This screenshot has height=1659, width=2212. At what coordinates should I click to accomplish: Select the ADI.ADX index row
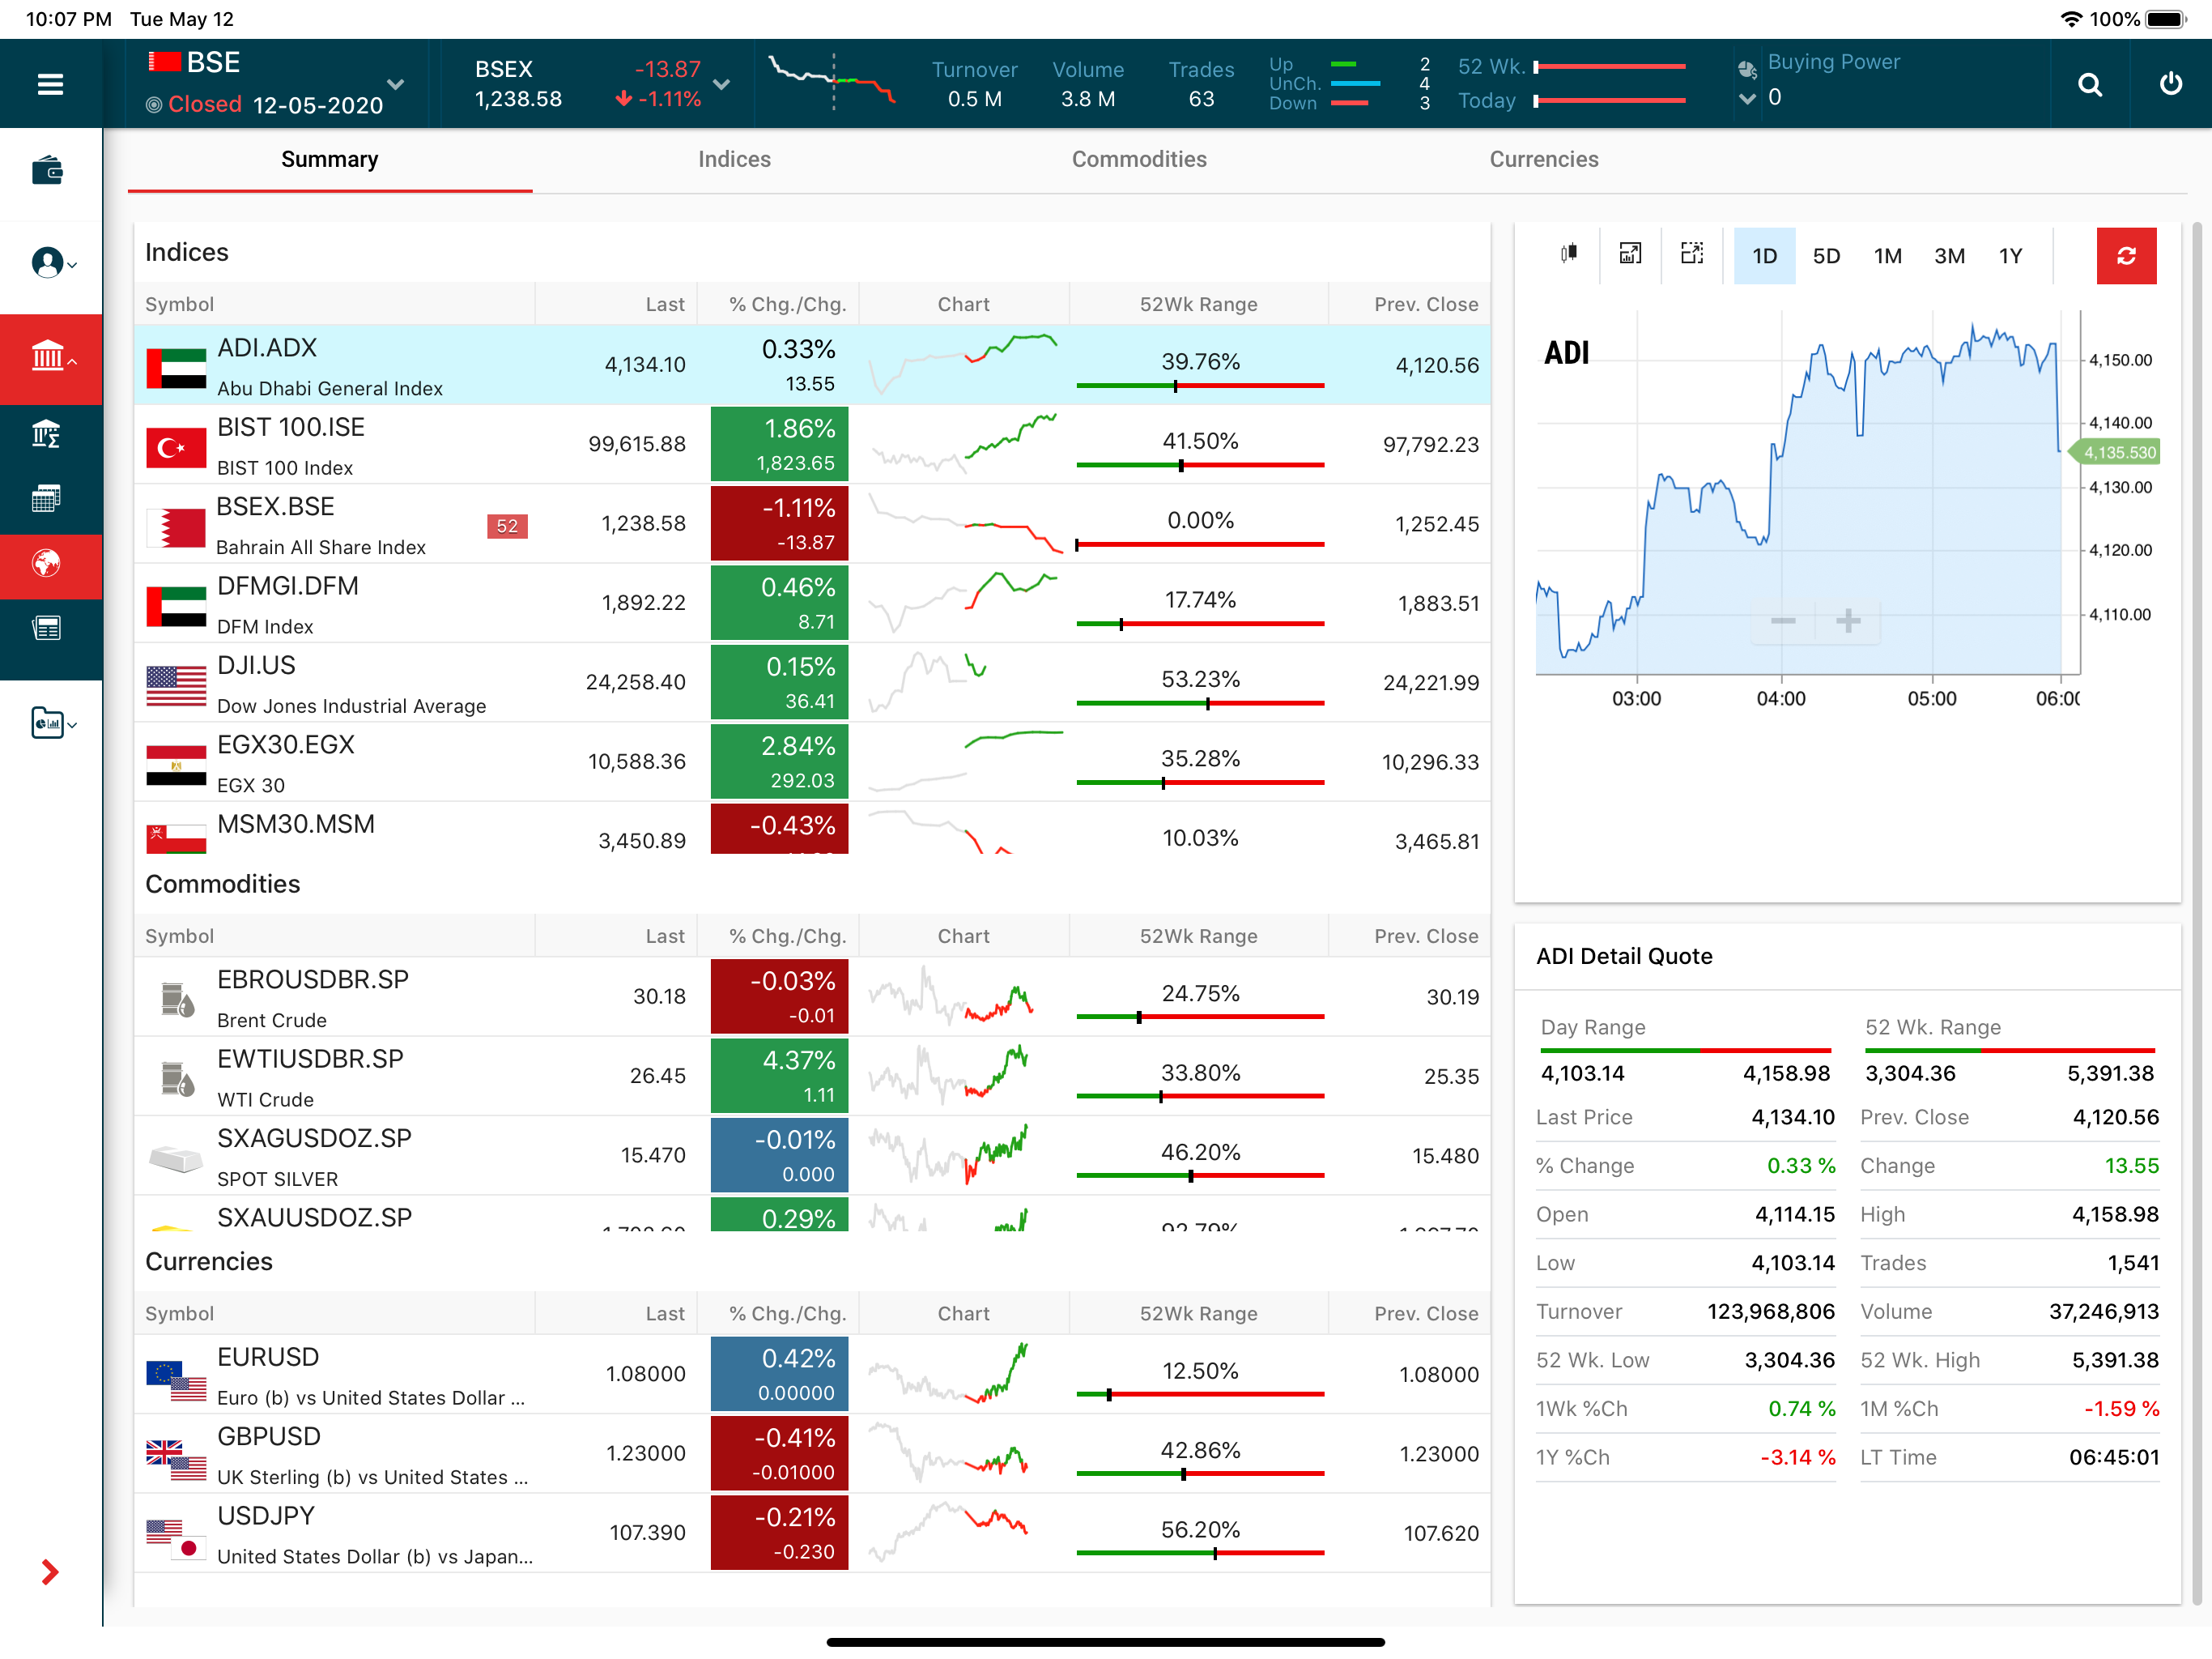point(812,365)
